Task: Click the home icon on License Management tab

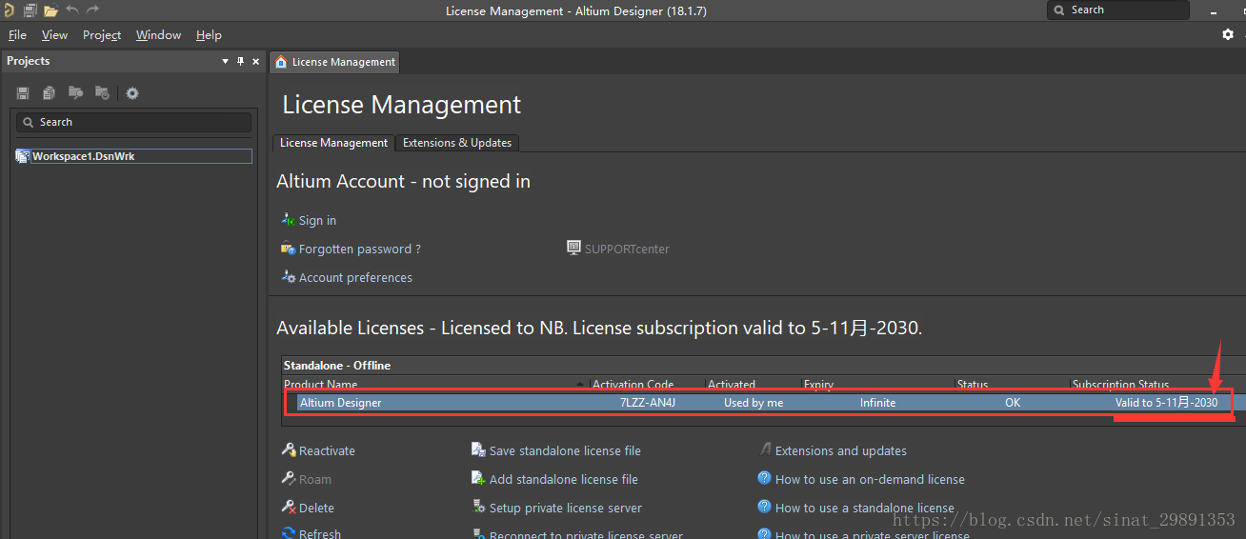Action: (281, 62)
